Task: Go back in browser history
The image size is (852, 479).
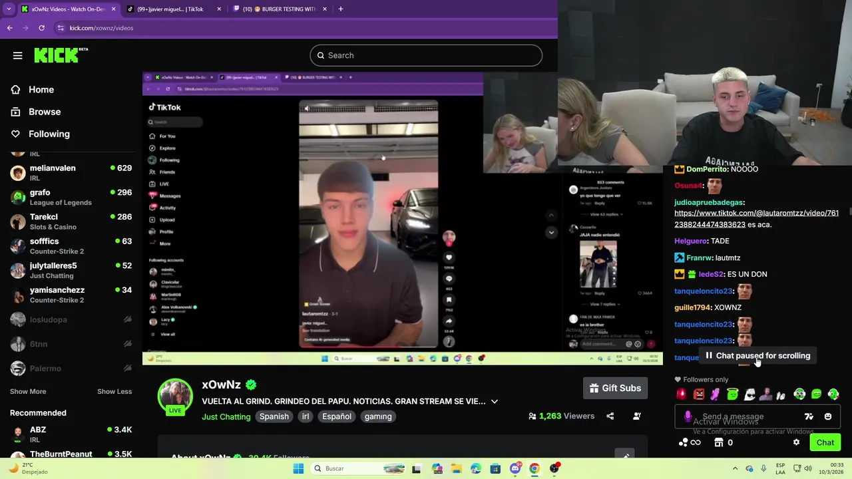Action: (x=9, y=28)
